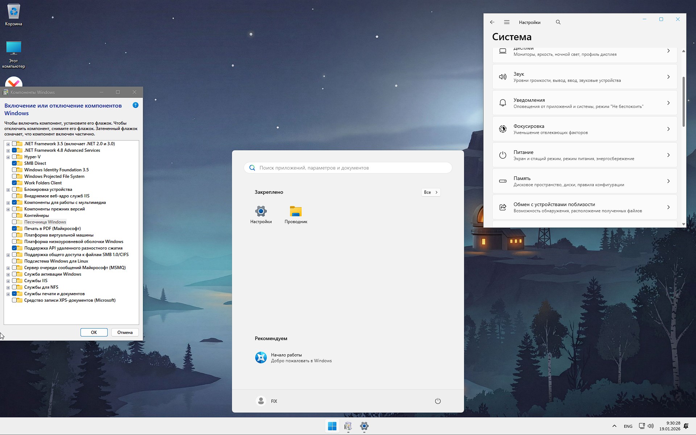Open the hamburger menu in Настройки
696x435 pixels.
tap(507, 22)
